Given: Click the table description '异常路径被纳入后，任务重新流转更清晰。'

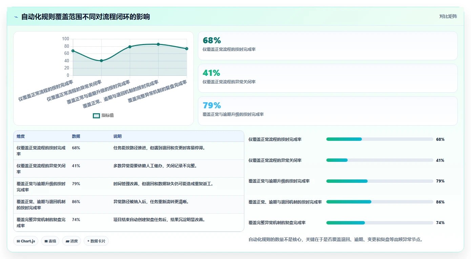Looking at the screenshot, I should (x=151, y=202).
